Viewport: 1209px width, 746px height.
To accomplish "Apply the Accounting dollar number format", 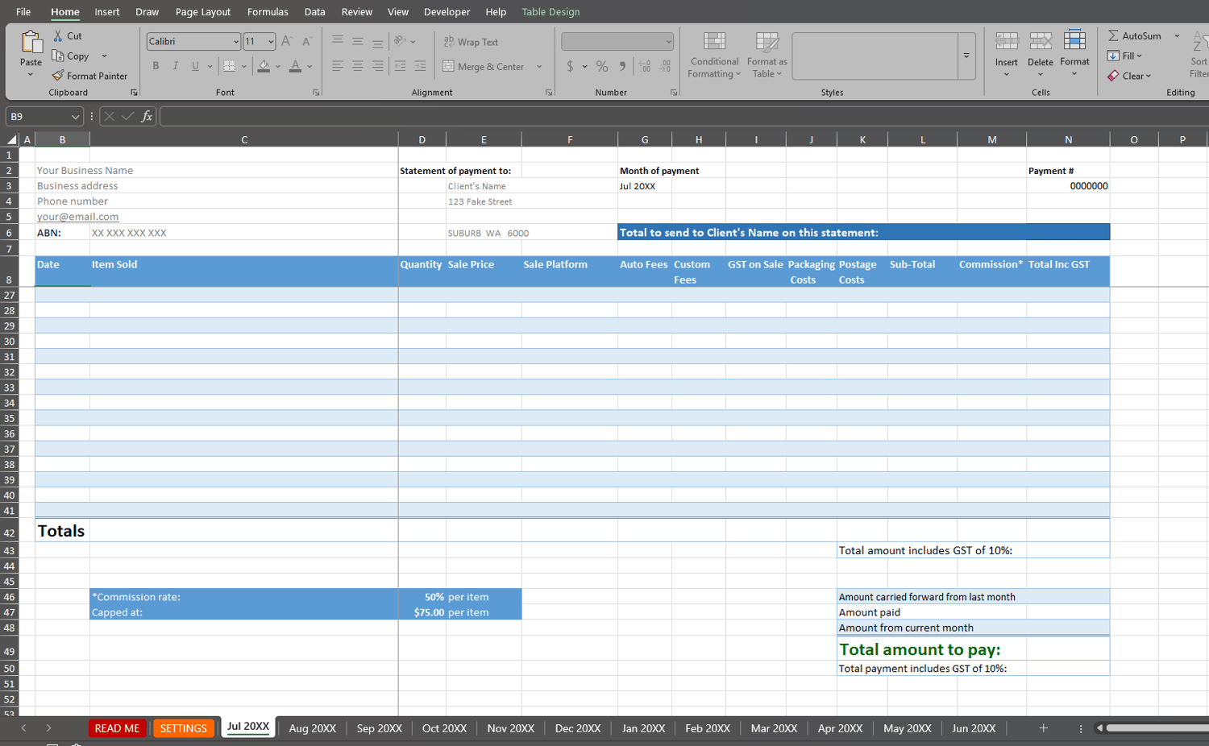I will tap(570, 66).
